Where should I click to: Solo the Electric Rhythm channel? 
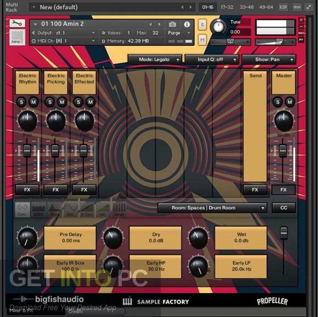click(x=22, y=102)
